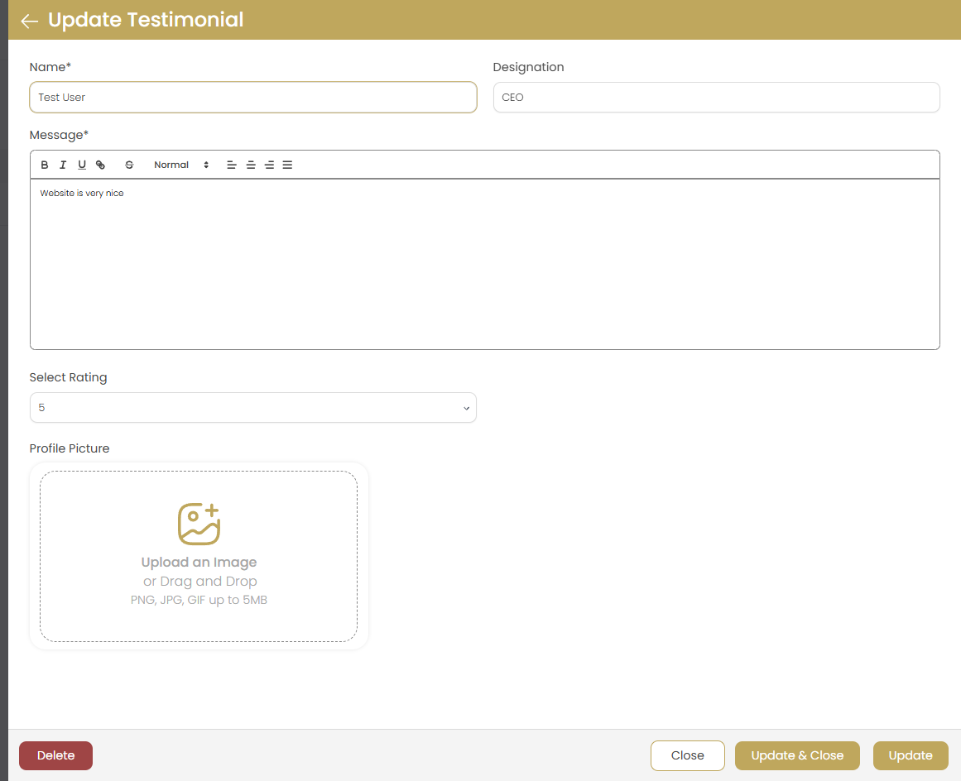Justify the message text
Image resolution: width=961 pixels, height=781 pixels.
[x=287, y=164]
